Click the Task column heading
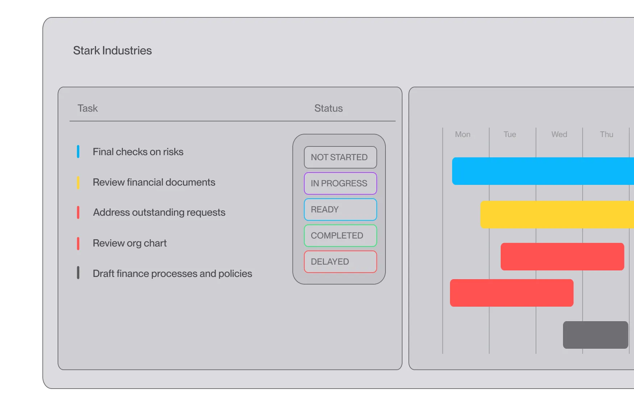 [x=88, y=108]
